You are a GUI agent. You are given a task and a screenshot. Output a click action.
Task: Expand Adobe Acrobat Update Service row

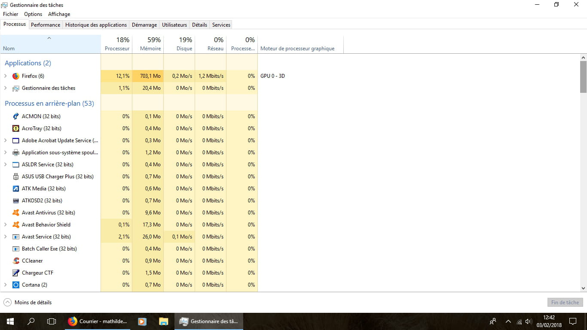coord(6,141)
